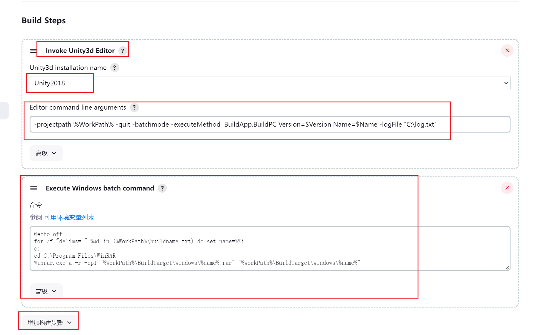
Task: Delete the Execute Windows batch command step
Action: pyautogui.click(x=507, y=188)
